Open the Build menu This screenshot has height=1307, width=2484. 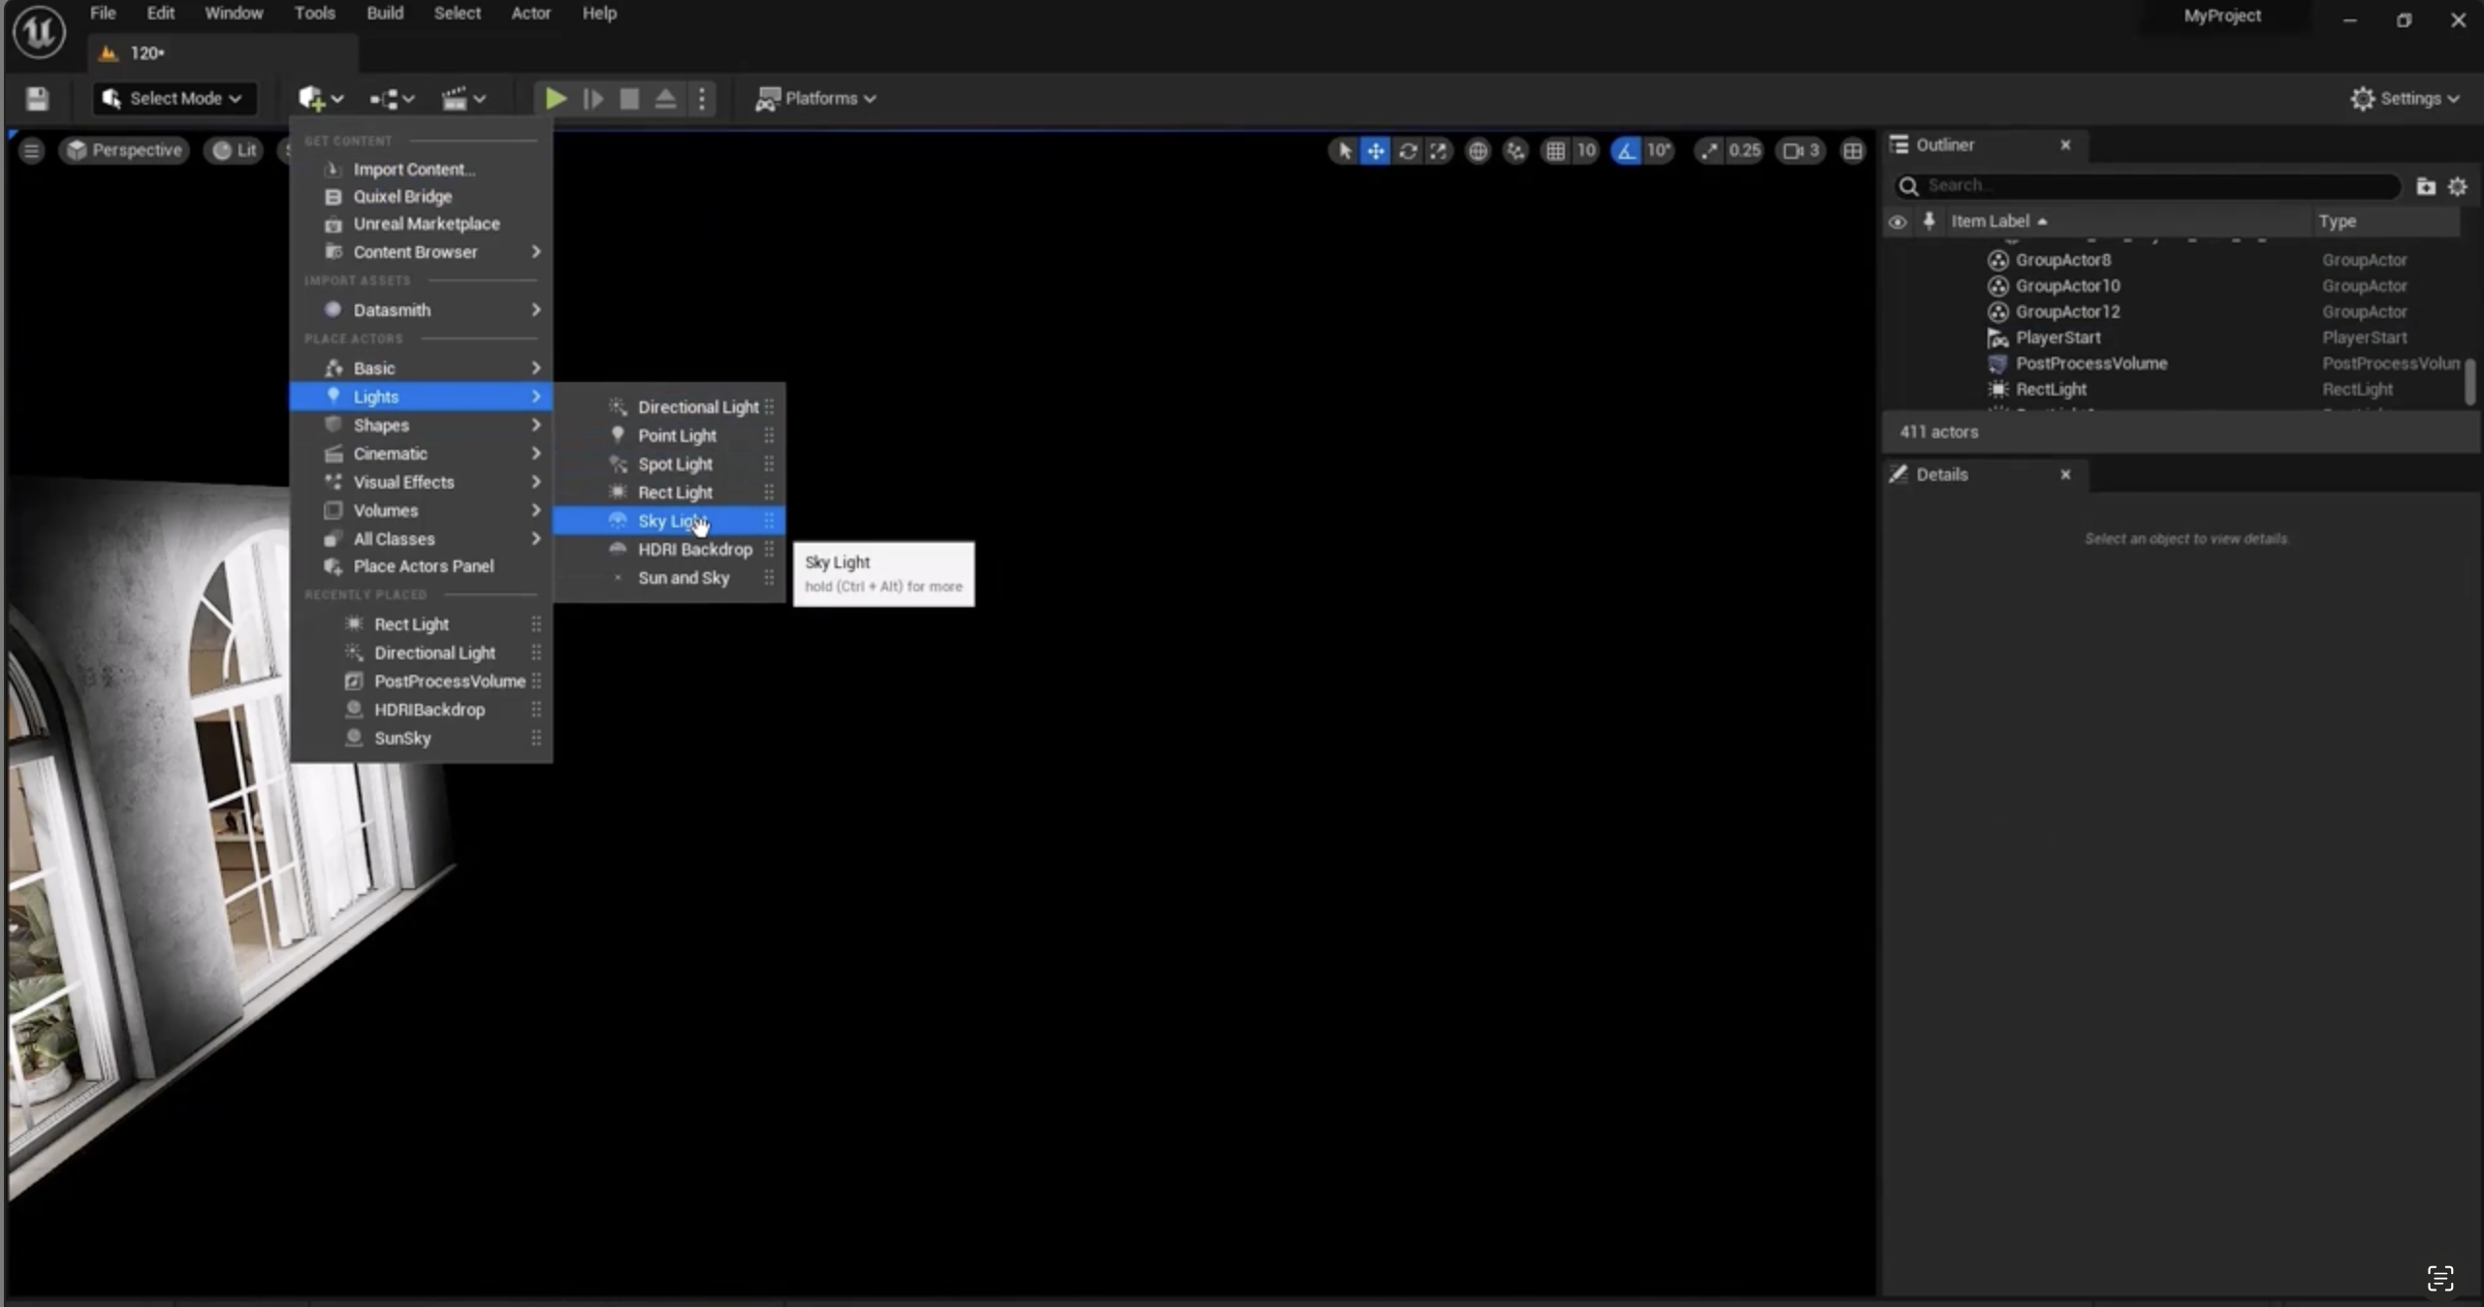[x=384, y=14]
